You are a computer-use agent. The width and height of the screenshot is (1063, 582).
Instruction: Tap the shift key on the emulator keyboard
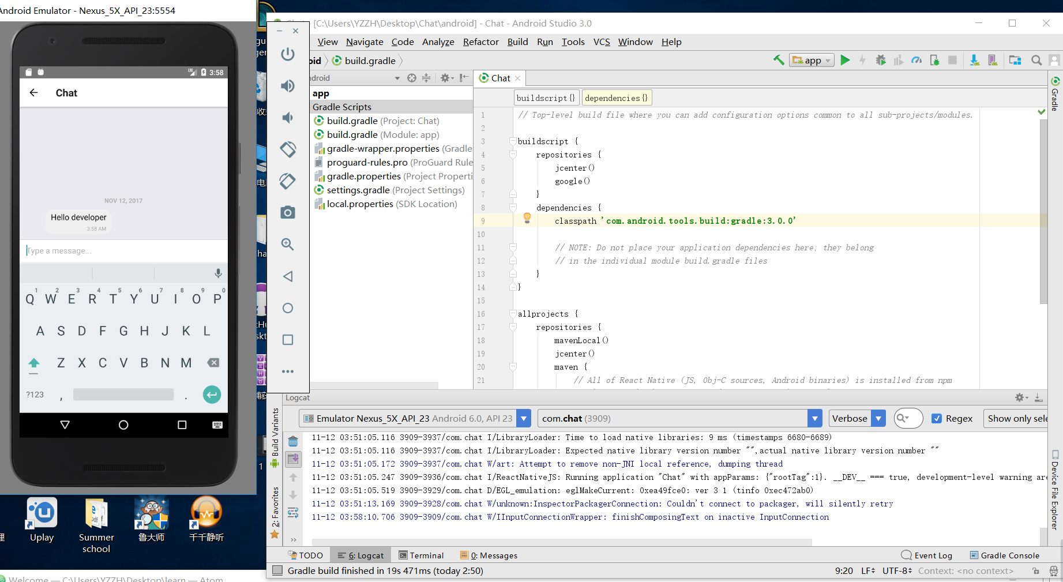[x=34, y=363]
